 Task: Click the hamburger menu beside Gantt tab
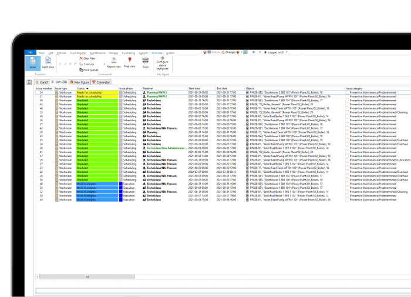point(29,82)
